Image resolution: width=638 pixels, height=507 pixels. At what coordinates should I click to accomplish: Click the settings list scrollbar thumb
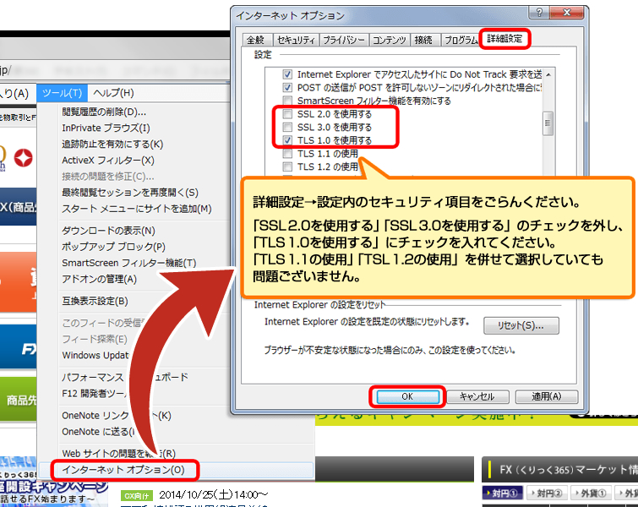pos(548,123)
